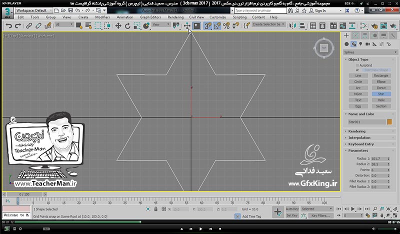
Task: Switch to the Modify panel tab
Action: pos(355,35)
